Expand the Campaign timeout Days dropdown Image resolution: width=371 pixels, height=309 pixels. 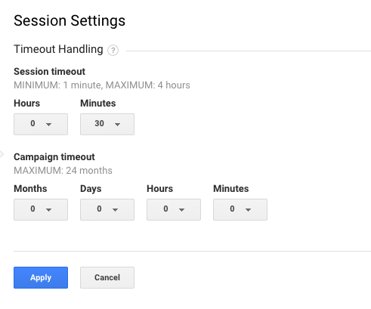(x=107, y=209)
